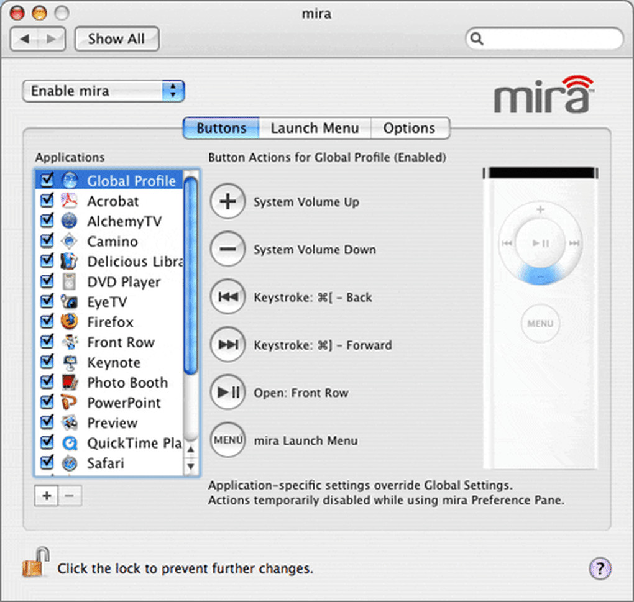Select the rewind Back button icon
The image size is (634, 602).
228,298
